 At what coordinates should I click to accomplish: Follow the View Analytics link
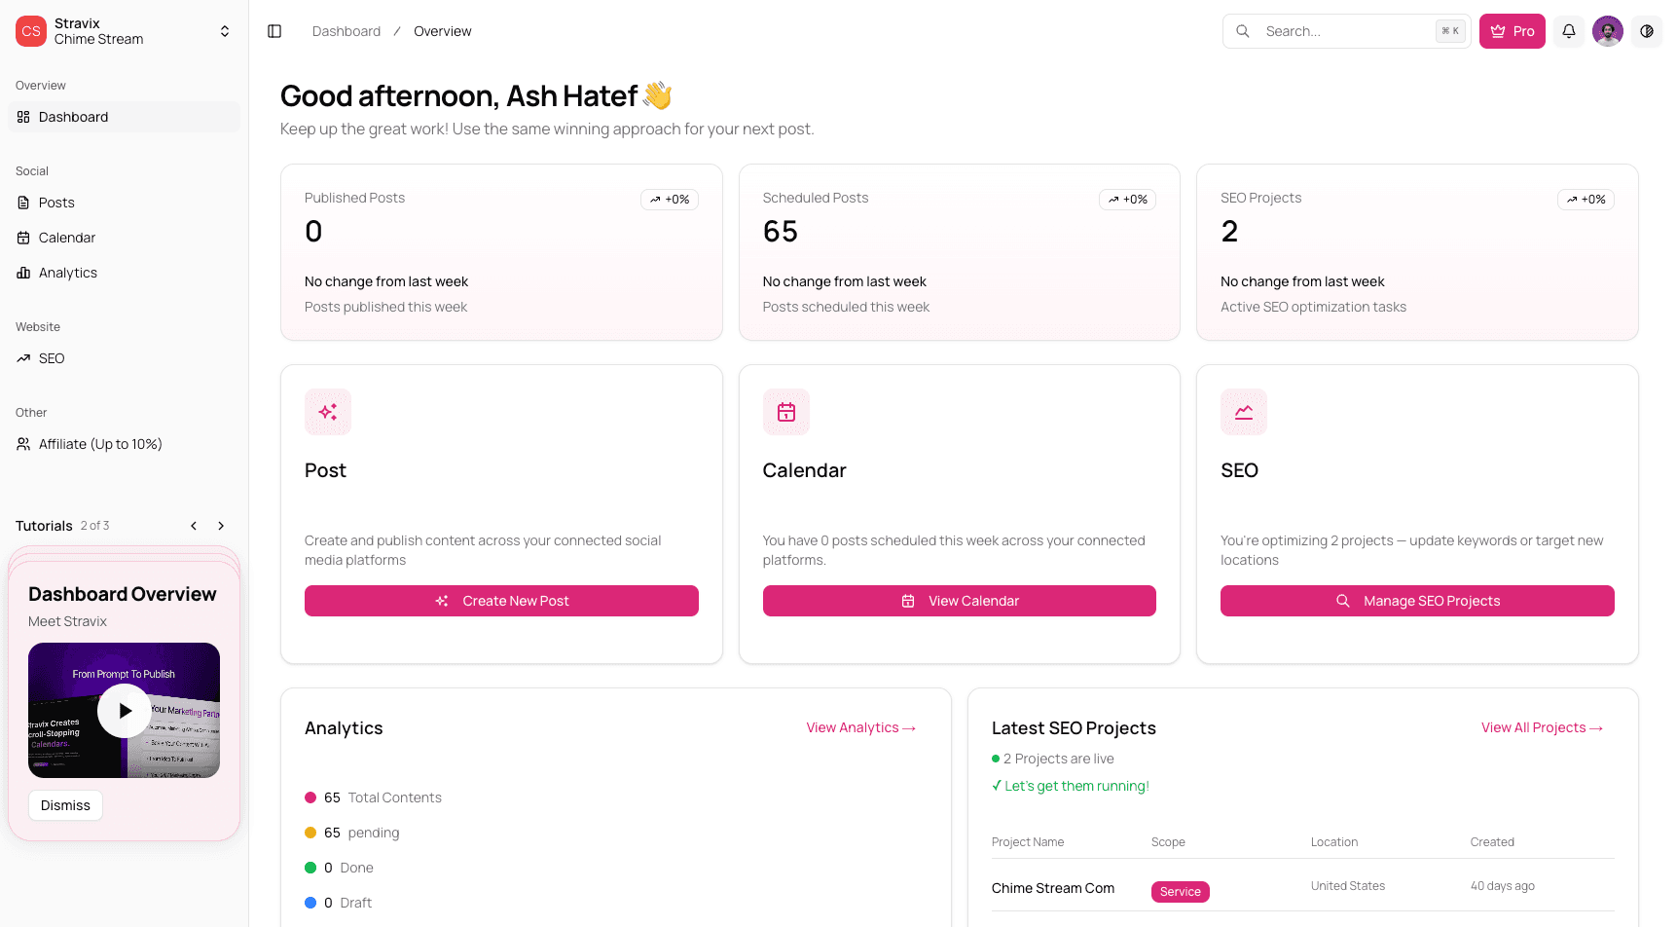pos(860,727)
